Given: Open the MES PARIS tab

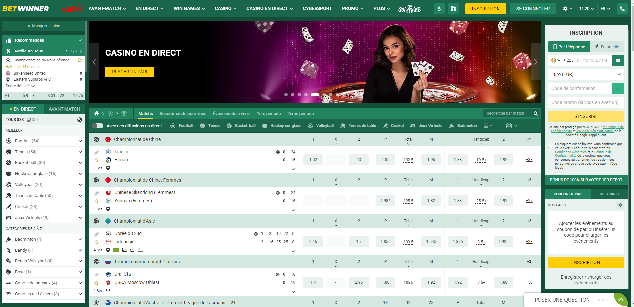Looking at the screenshot, I should [609, 194].
